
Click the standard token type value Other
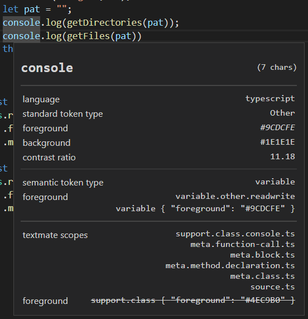pyautogui.click(x=282, y=113)
